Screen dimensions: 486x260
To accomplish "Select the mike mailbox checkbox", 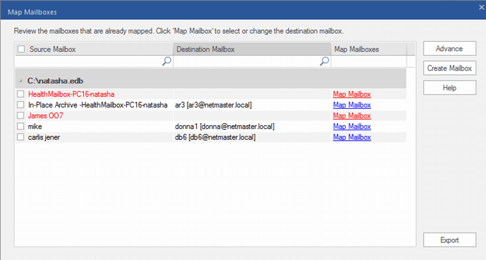I will 21,127.
